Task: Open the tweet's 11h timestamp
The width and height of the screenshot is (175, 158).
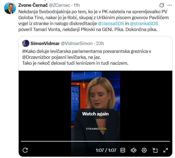Action: tap(77, 5)
